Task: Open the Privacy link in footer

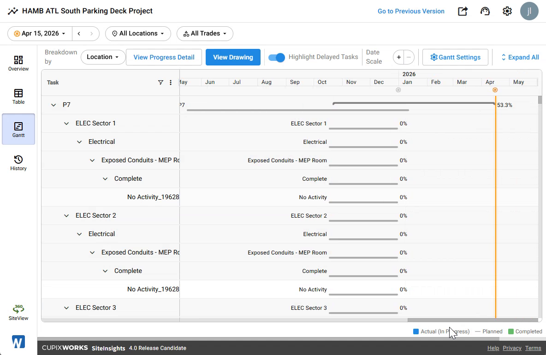Action: pyautogui.click(x=512, y=348)
